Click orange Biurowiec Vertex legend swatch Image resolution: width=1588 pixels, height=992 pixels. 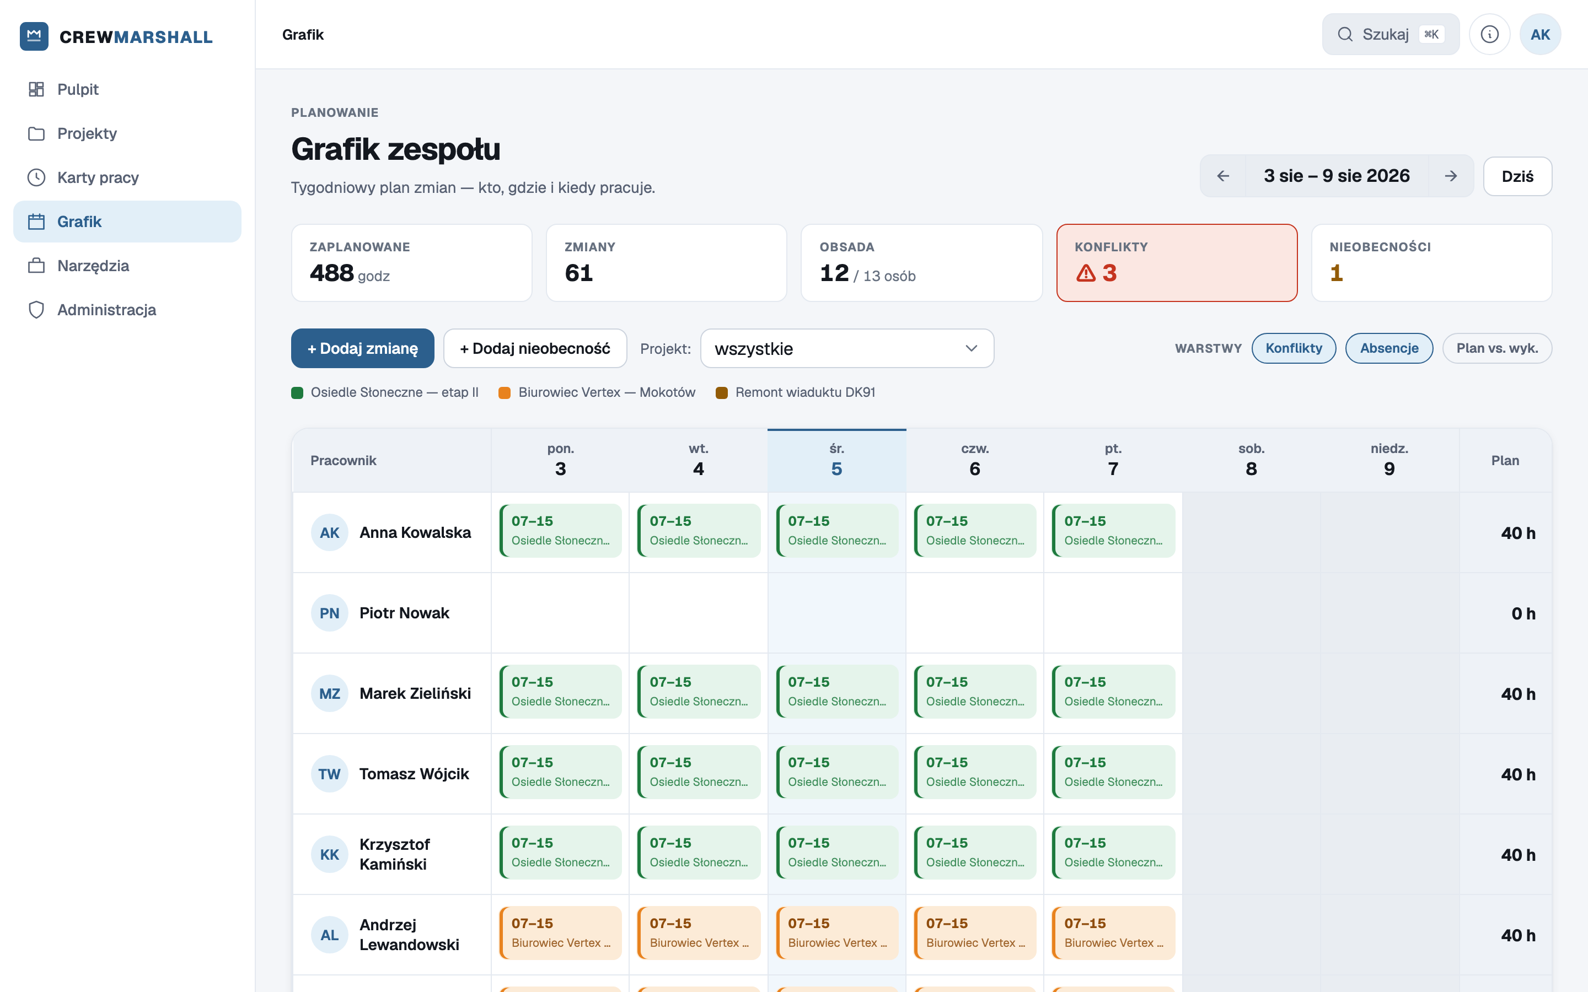[x=505, y=393]
